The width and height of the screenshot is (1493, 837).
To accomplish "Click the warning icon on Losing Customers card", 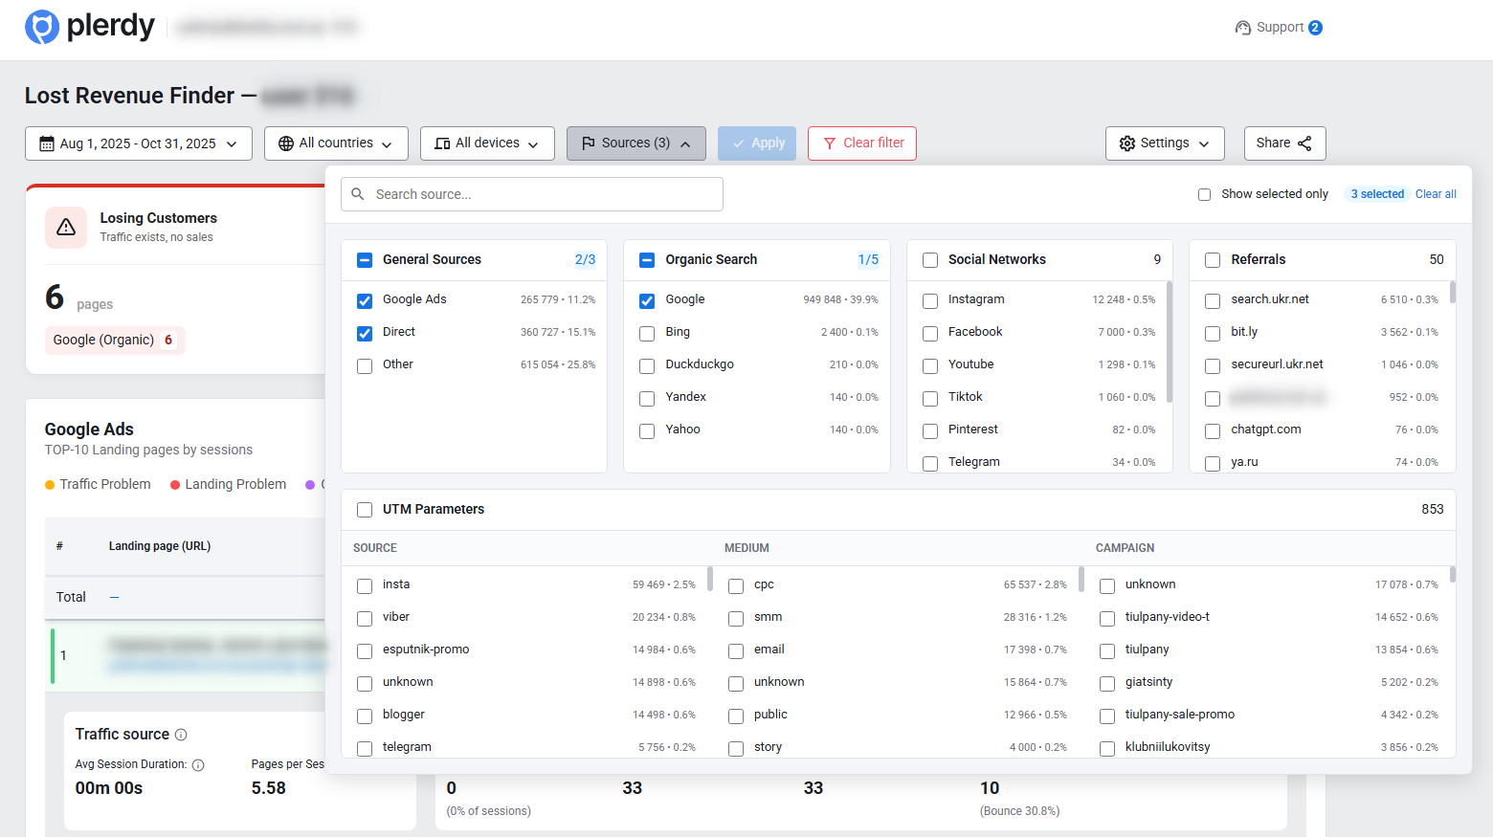I will click(65, 228).
